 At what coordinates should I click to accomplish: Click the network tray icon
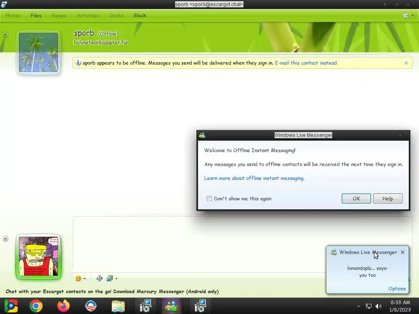tap(369, 306)
